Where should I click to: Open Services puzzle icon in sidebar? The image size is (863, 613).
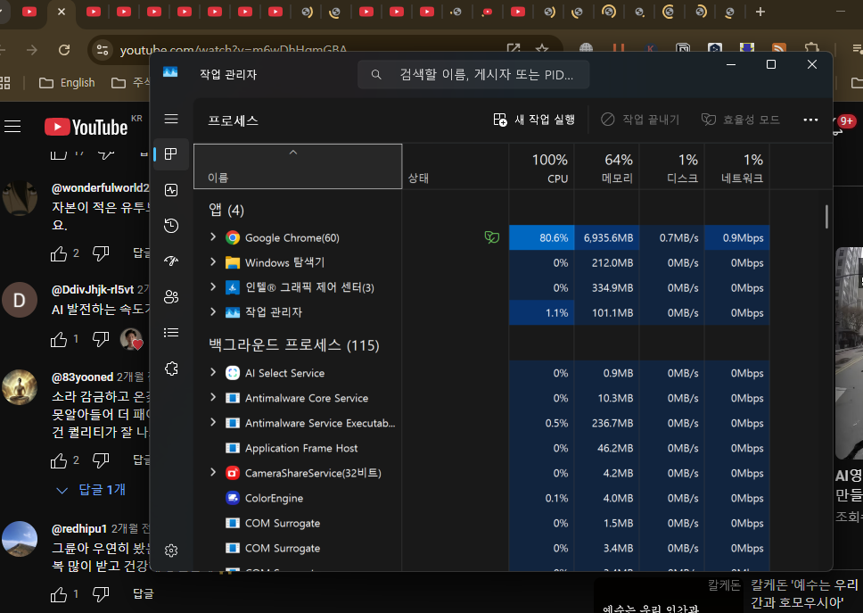(171, 369)
